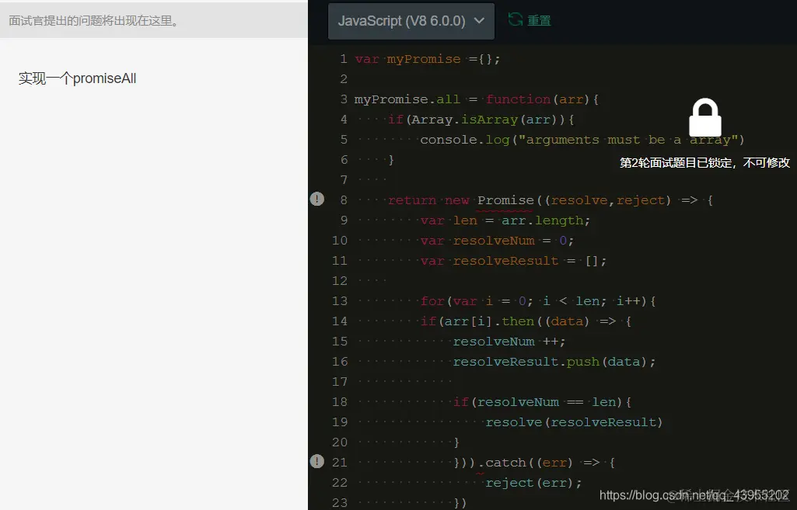Image resolution: width=797 pixels, height=510 pixels.
Task: Click 'resolveResult.push(data);' code
Action: (554, 362)
